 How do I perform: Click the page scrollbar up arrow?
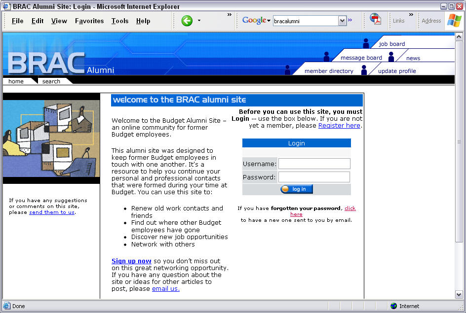pyautogui.click(x=459, y=37)
